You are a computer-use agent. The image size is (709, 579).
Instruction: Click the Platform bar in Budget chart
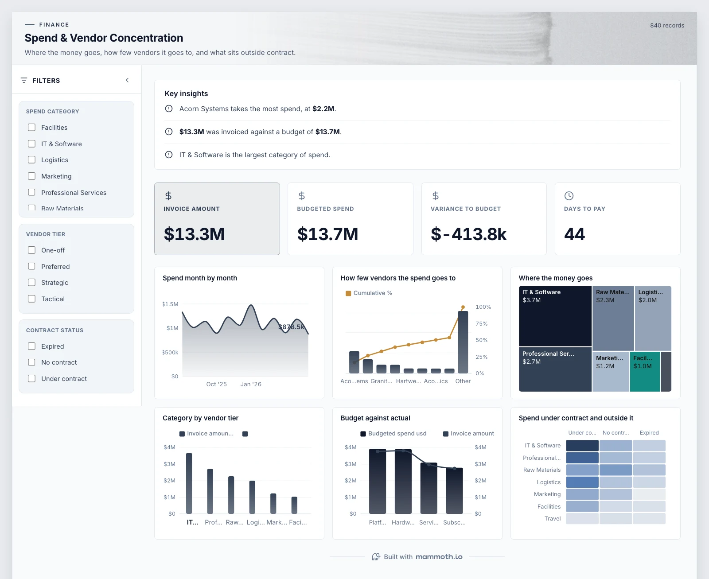[378, 482]
